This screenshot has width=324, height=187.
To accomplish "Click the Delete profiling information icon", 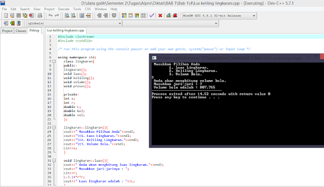I will [175, 16].
